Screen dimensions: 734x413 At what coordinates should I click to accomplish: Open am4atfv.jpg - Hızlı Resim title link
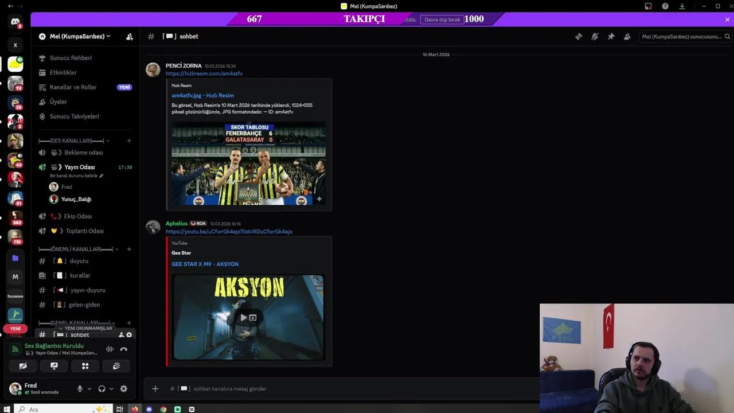pos(202,95)
